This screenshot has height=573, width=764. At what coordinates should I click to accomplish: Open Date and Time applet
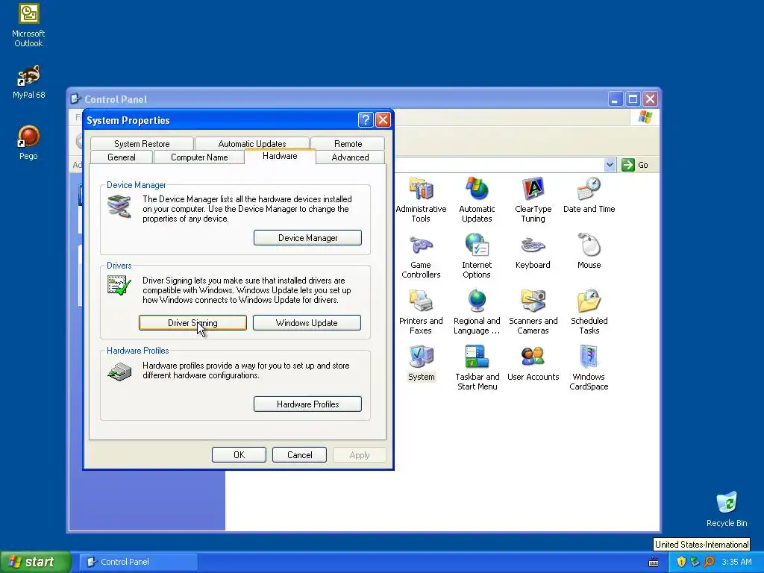[x=589, y=195]
